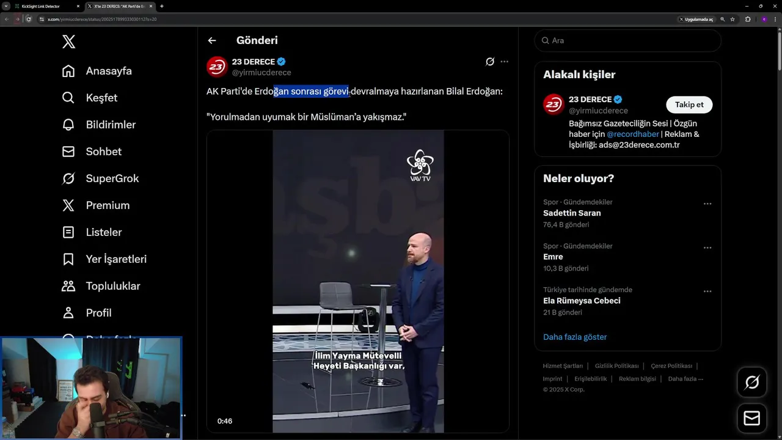The width and height of the screenshot is (782, 440).
Task: Close the X'te 23 DERECE tab
Action: pos(150,6)
